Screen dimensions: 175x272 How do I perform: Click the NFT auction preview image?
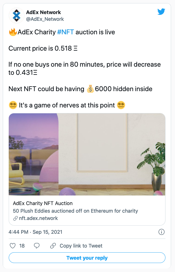[x=87, y=154]
